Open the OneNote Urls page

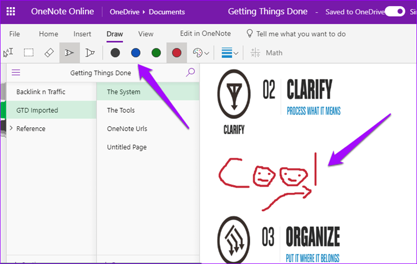(x=127, y=129)
